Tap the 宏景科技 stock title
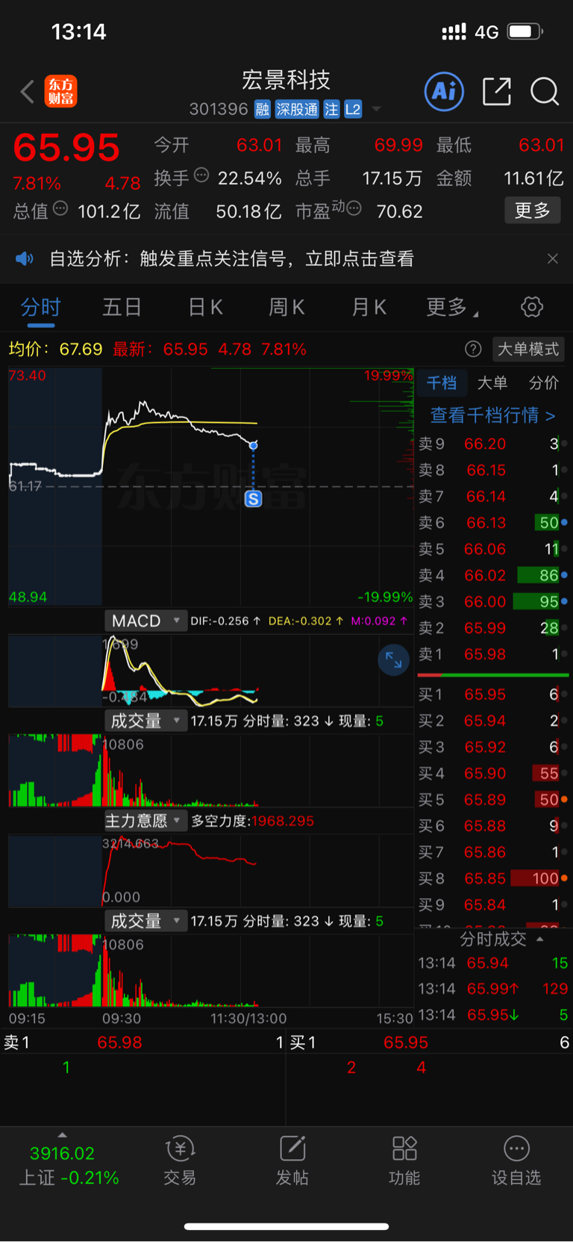 click(286, 80)
